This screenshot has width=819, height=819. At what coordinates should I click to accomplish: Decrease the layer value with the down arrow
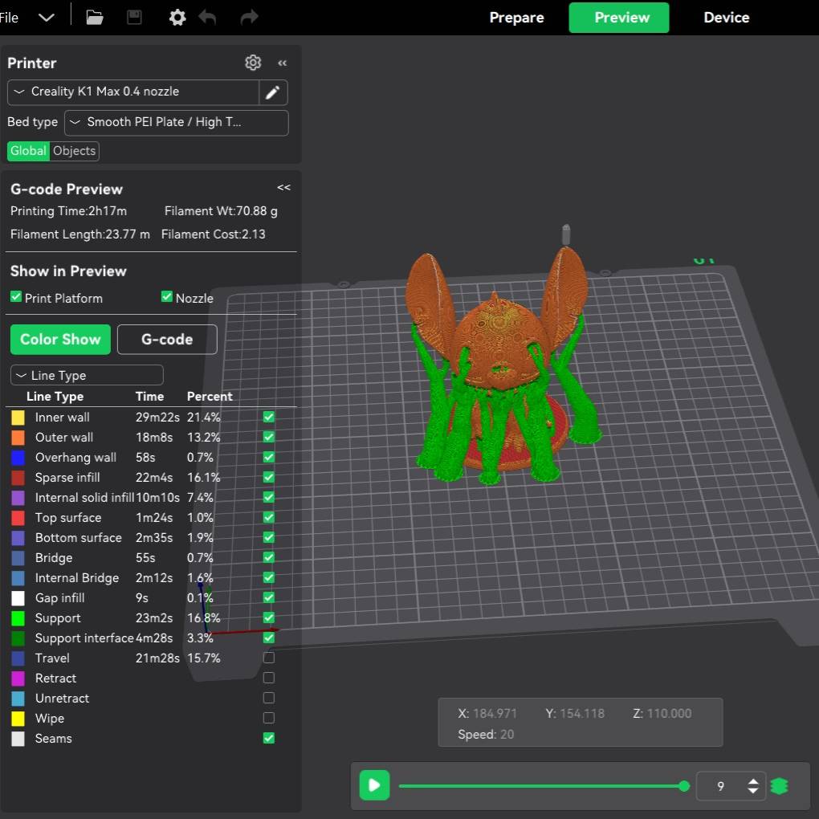coord(753,791)
